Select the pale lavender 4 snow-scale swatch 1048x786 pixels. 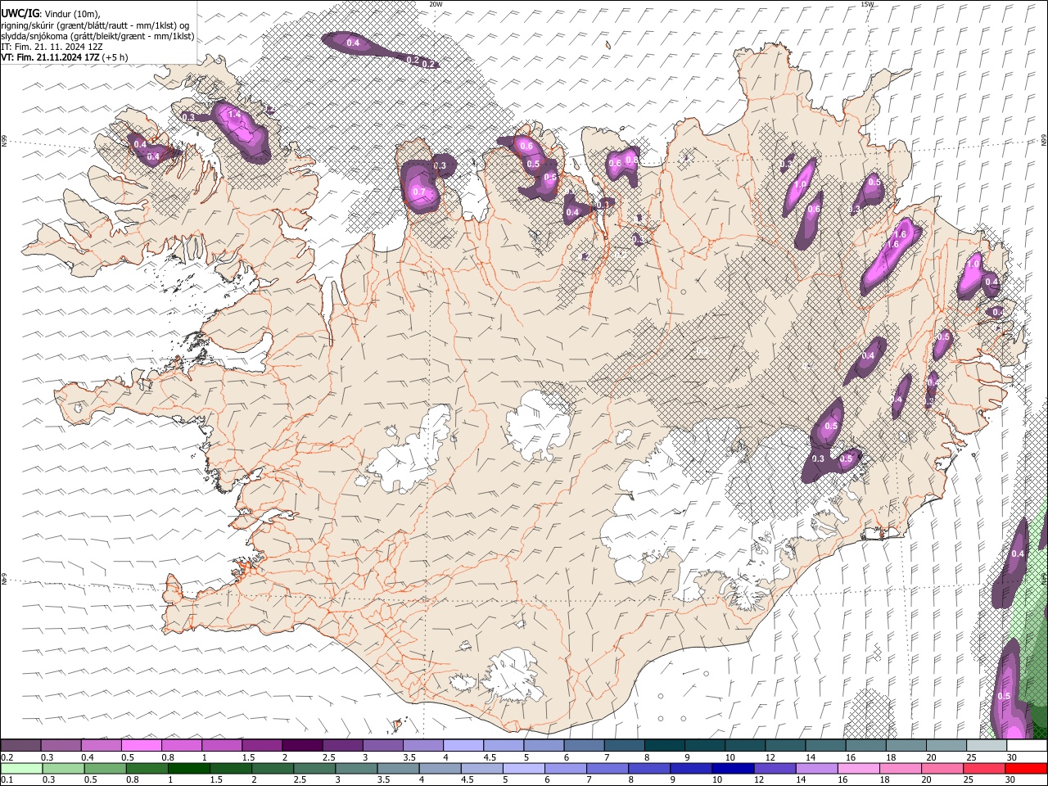[x=462, y=746]
